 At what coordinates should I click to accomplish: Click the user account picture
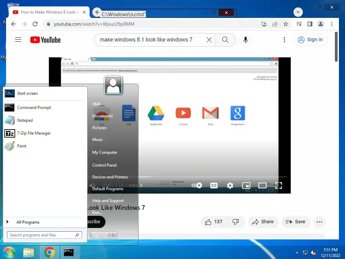pos(113,85)
